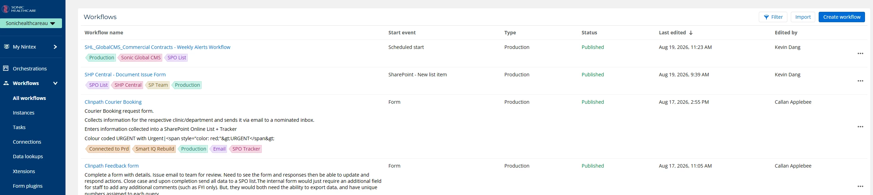This screenshot has height=195, width=873.
Task: Click the Workflows page heading
Action: tap(100, 17)
